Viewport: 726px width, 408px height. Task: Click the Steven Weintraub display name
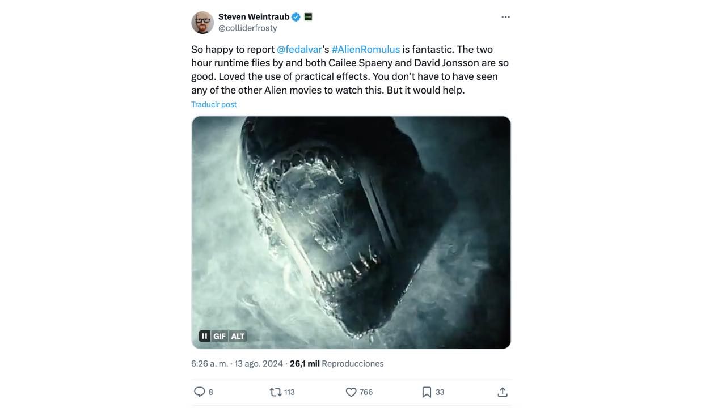coord(254,17)
